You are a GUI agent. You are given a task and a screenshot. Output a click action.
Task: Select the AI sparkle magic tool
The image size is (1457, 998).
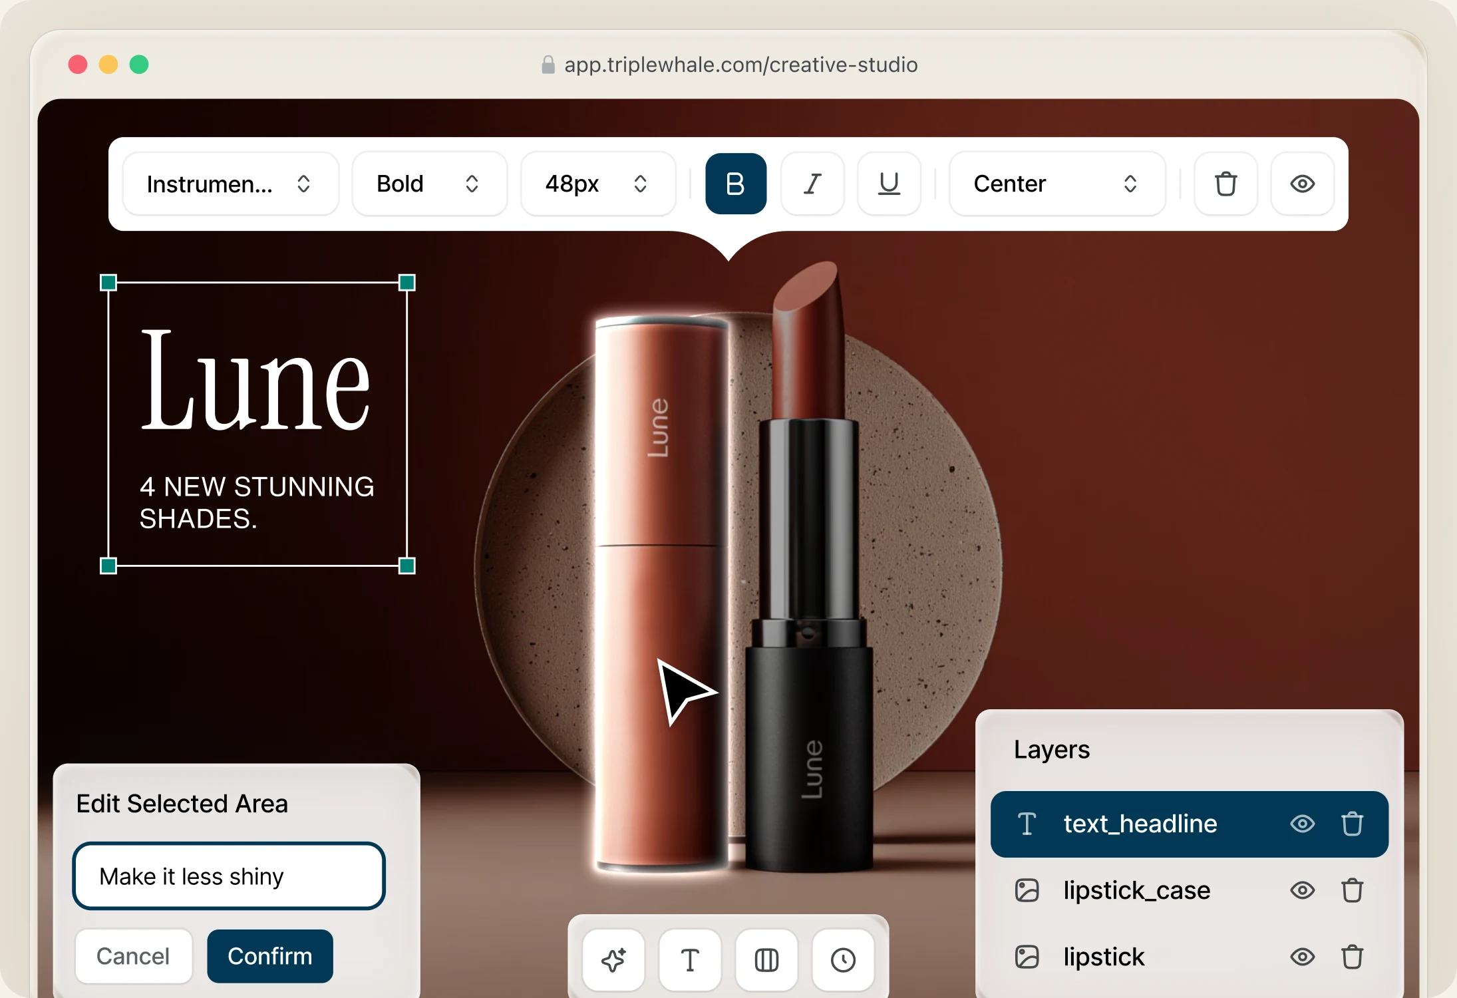[x=613, y=959]
